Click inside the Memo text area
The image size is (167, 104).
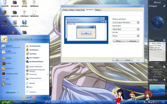click(x=157, y=51)
